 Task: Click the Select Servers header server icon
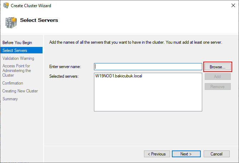11,23
